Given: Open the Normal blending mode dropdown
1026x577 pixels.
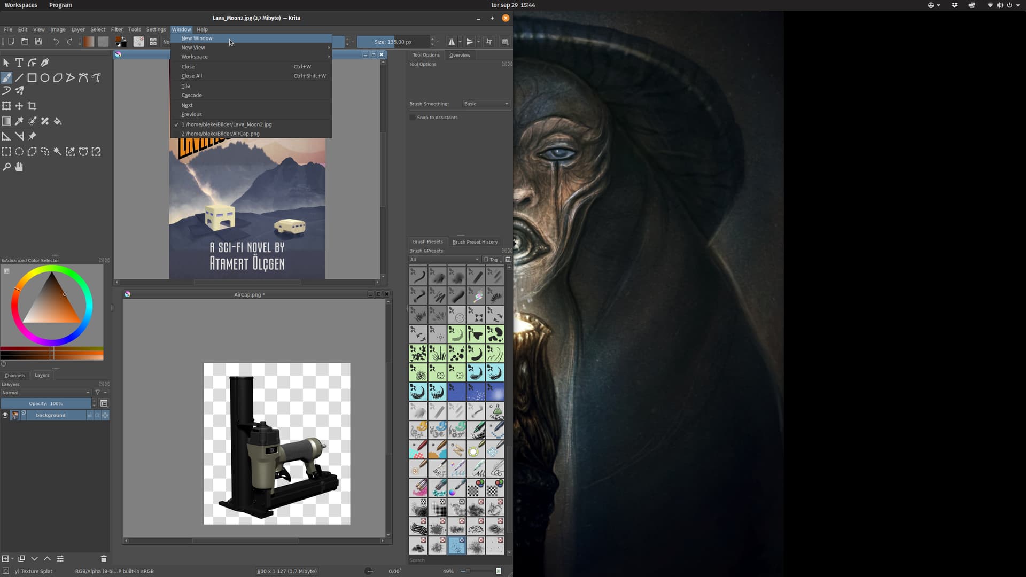Looking at the screenshot, I should (x=46, y=393).
